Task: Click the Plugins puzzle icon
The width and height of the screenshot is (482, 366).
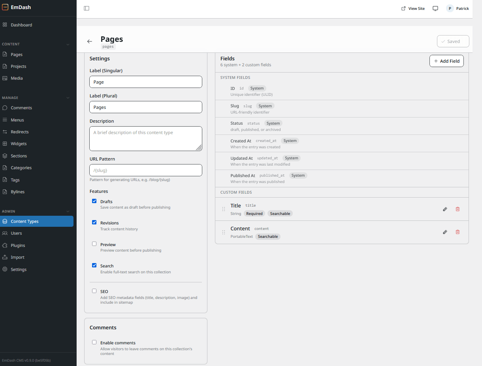Action: click(5, 245)
